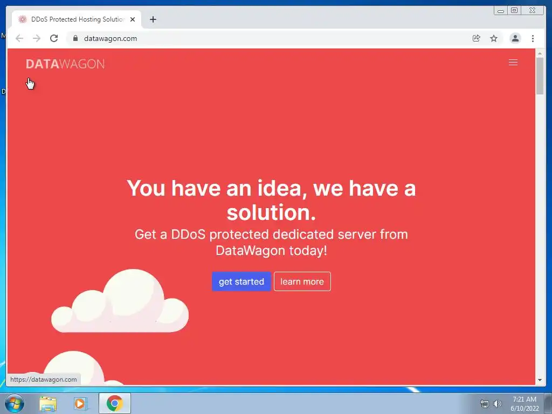Minimize the Chrome window

pyautogui.click(x=501, y=11)
